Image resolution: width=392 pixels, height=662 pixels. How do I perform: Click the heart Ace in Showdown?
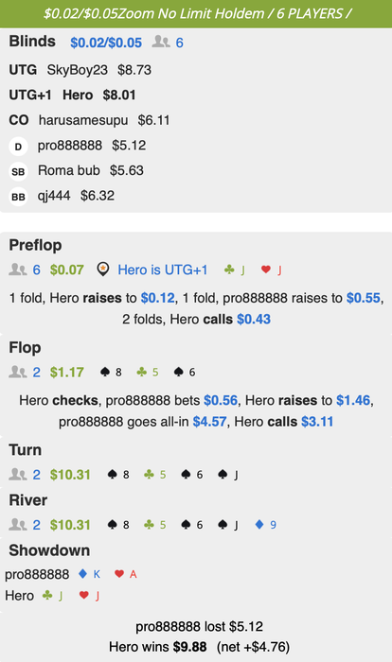point(126,574)
